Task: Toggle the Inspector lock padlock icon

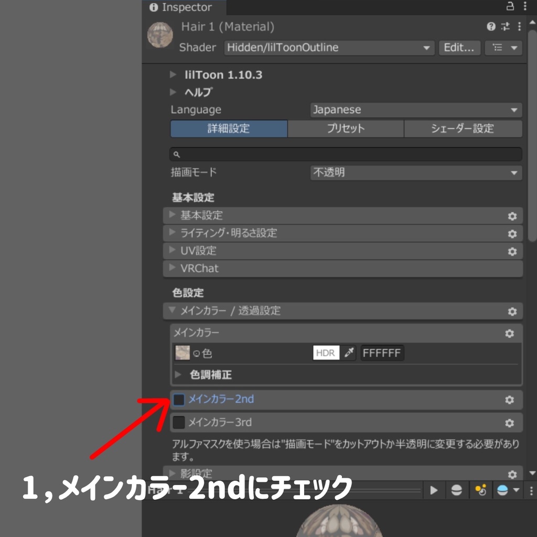Action: click(509, 7)
